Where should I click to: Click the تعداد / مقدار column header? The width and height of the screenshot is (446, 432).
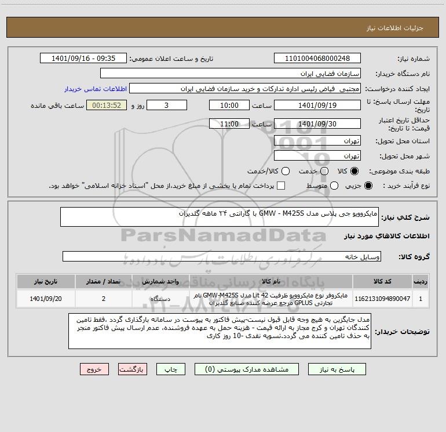tap(104, 281)
